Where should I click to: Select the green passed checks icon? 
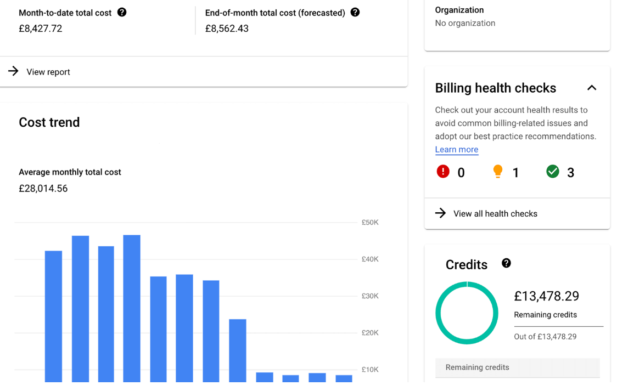pos(553,171)
